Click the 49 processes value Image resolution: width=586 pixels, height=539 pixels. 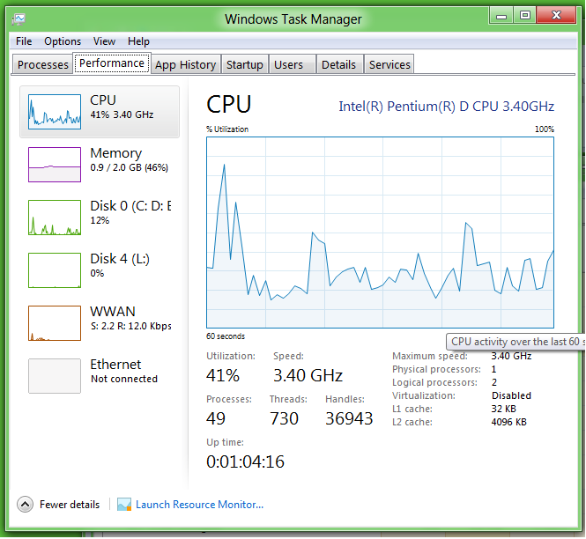(216, 418)
